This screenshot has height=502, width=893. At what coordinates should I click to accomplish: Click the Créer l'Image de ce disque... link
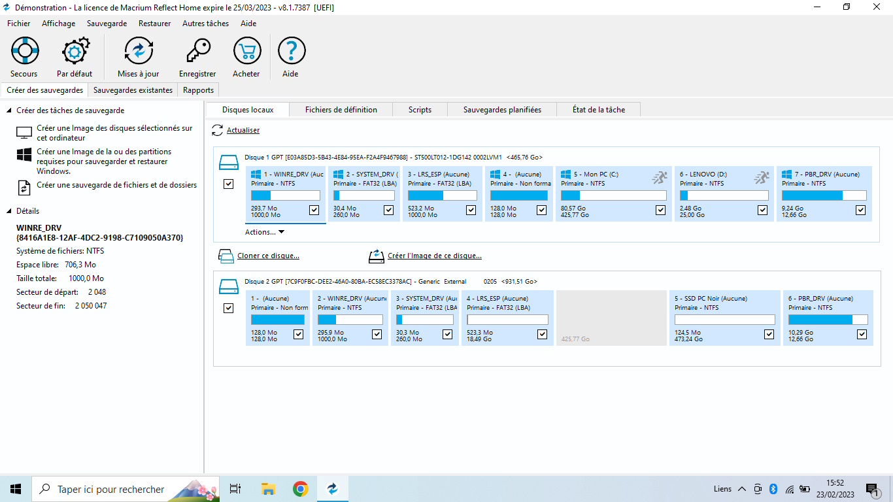click(435, 256)
